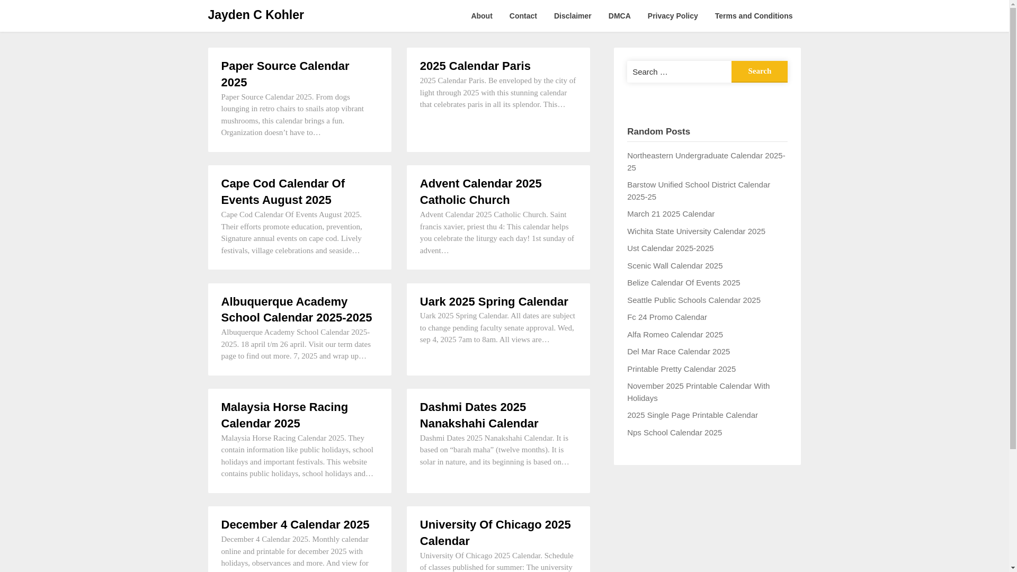The width and height of the screenshot is (1017, 572).
Task: Select DMCA in the top navigation
Action: coord(619,16)
